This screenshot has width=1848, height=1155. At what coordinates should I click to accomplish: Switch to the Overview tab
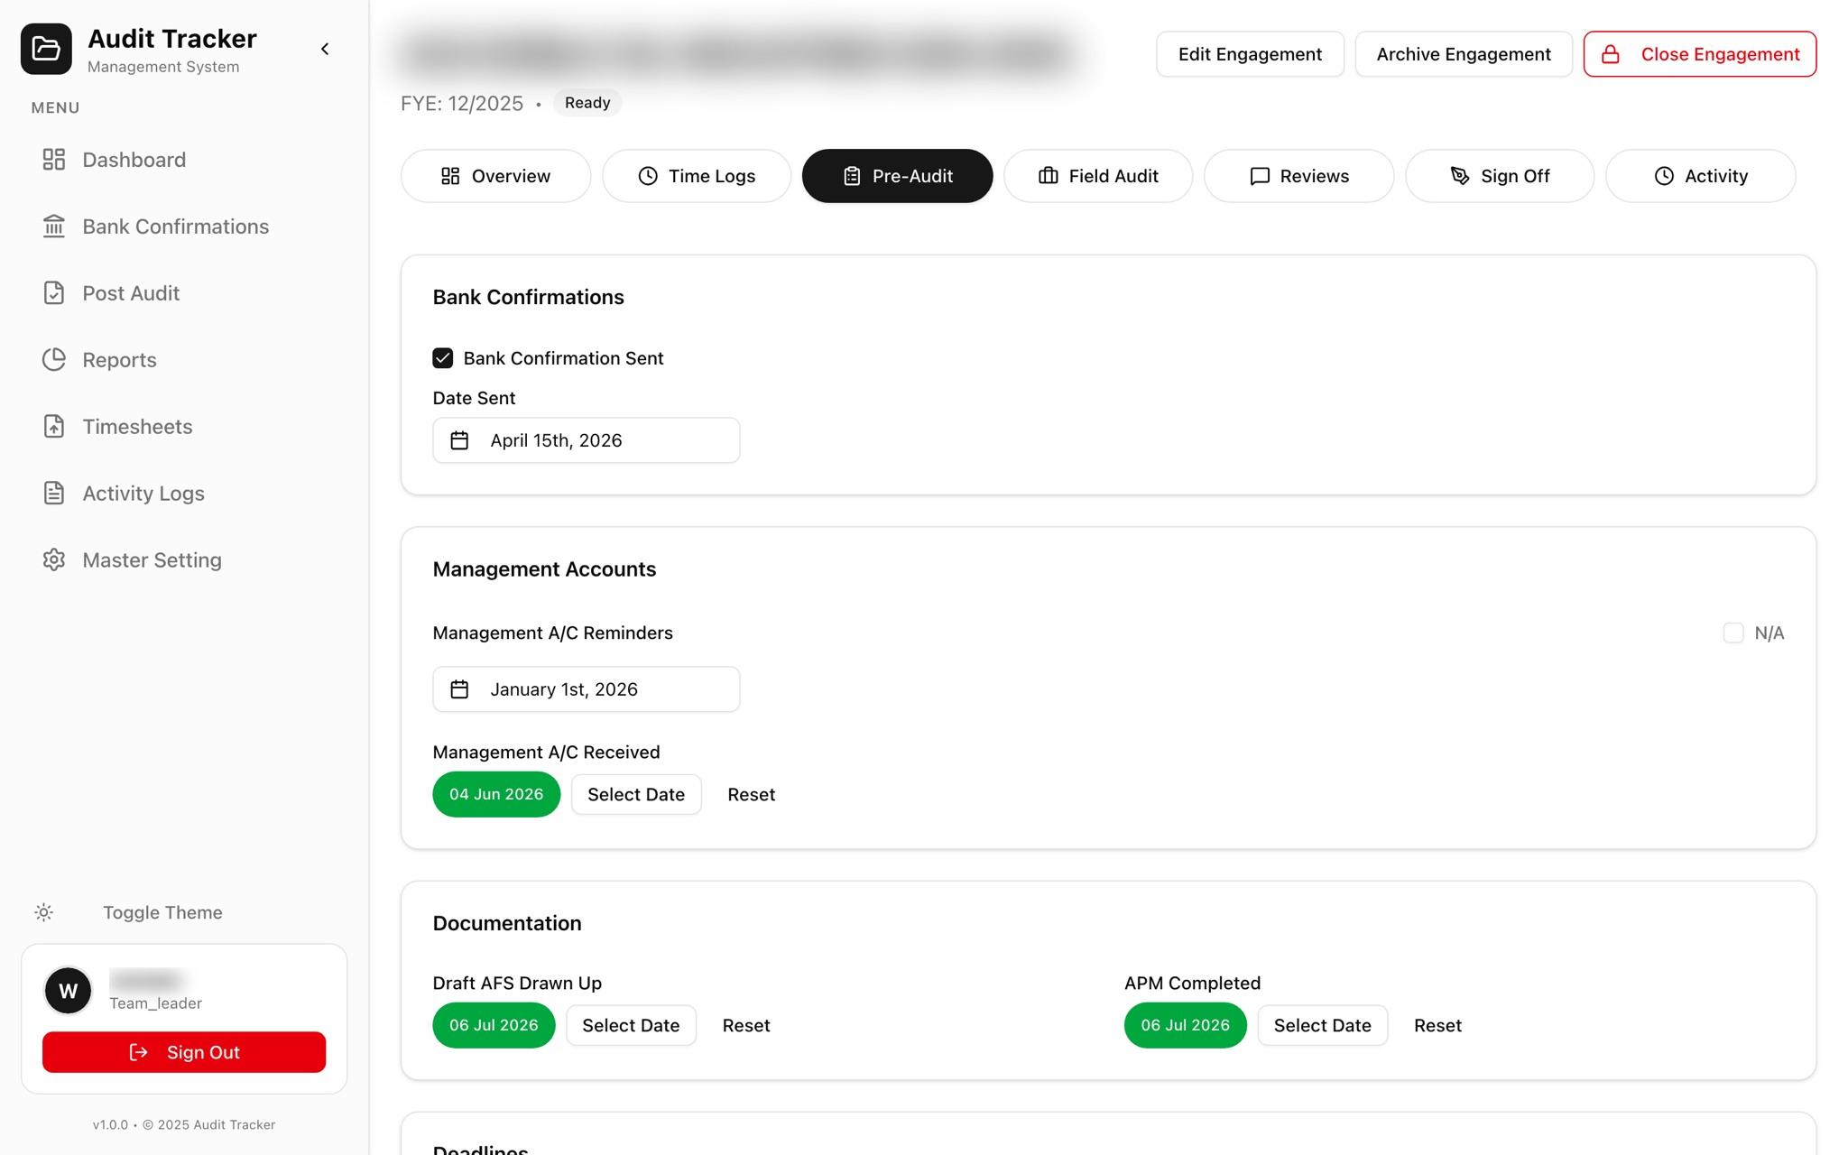495,176
